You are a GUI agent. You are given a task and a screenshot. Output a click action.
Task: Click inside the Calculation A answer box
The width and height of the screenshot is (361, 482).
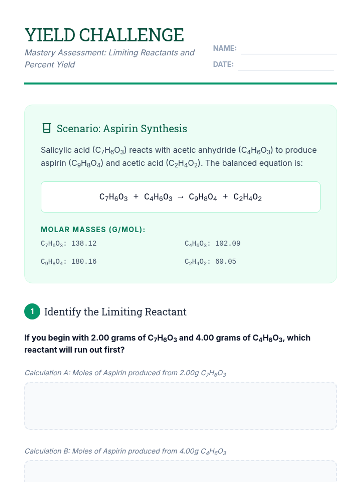(x=180, y=406)
